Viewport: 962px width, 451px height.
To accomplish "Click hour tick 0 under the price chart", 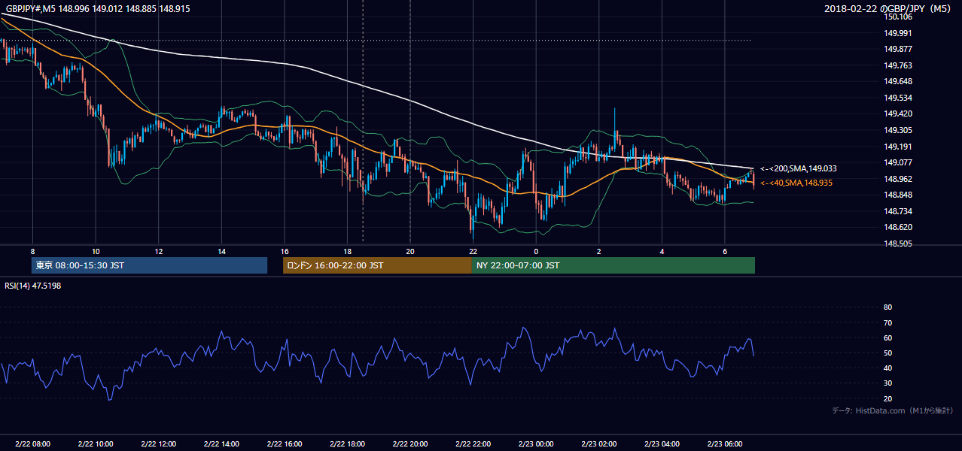I will click(536, 251).
